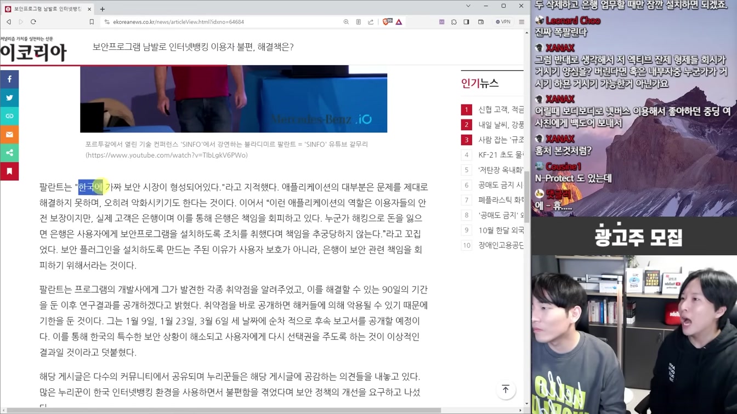Share this page via the share icon

tap(371, 22)
